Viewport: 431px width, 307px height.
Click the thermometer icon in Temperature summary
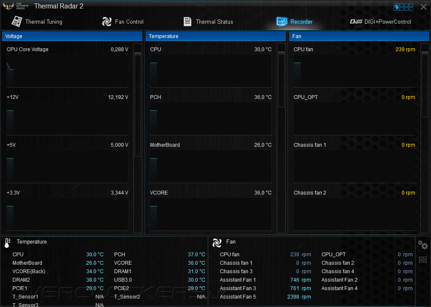(x=8, y=243)
